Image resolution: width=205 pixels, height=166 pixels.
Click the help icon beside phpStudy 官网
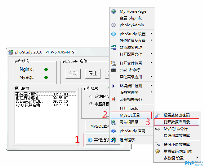point(114,131)
